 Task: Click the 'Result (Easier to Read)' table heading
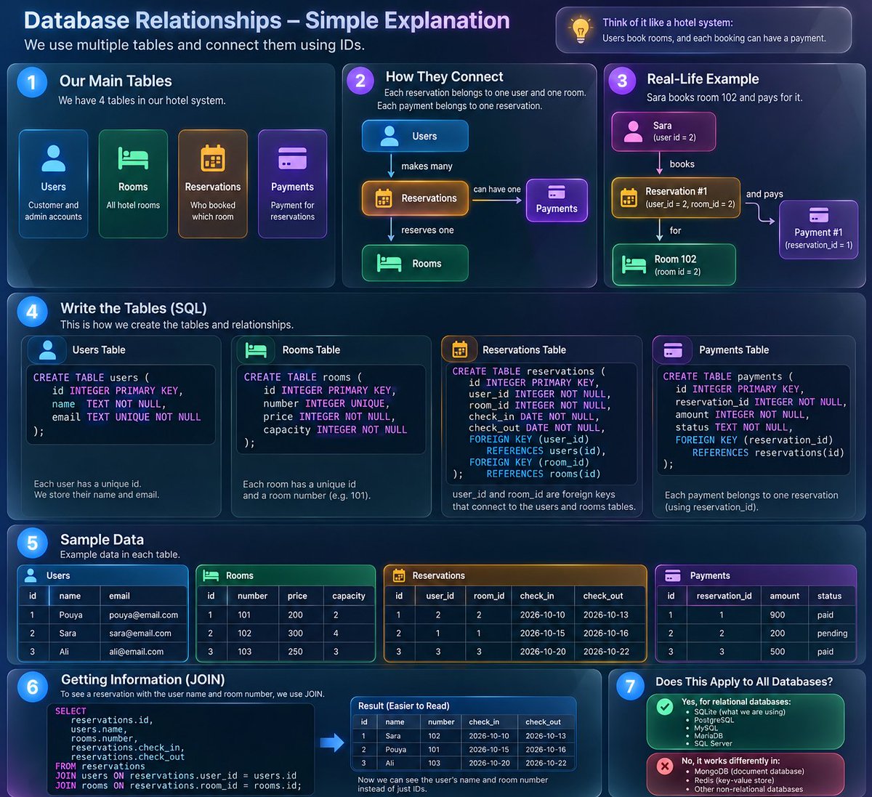pyautogui.click(x=403, y=705)
